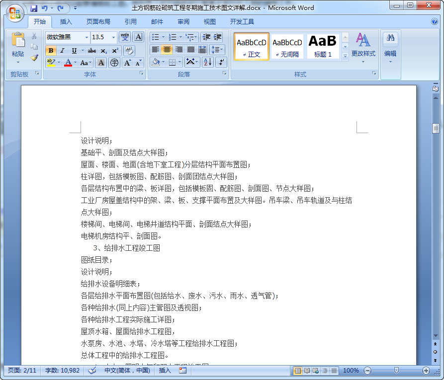The image size is (444, 380).
Task: Click the 字数: 10,982 word count
Action: pyautogui.click(x=62, y=371)
